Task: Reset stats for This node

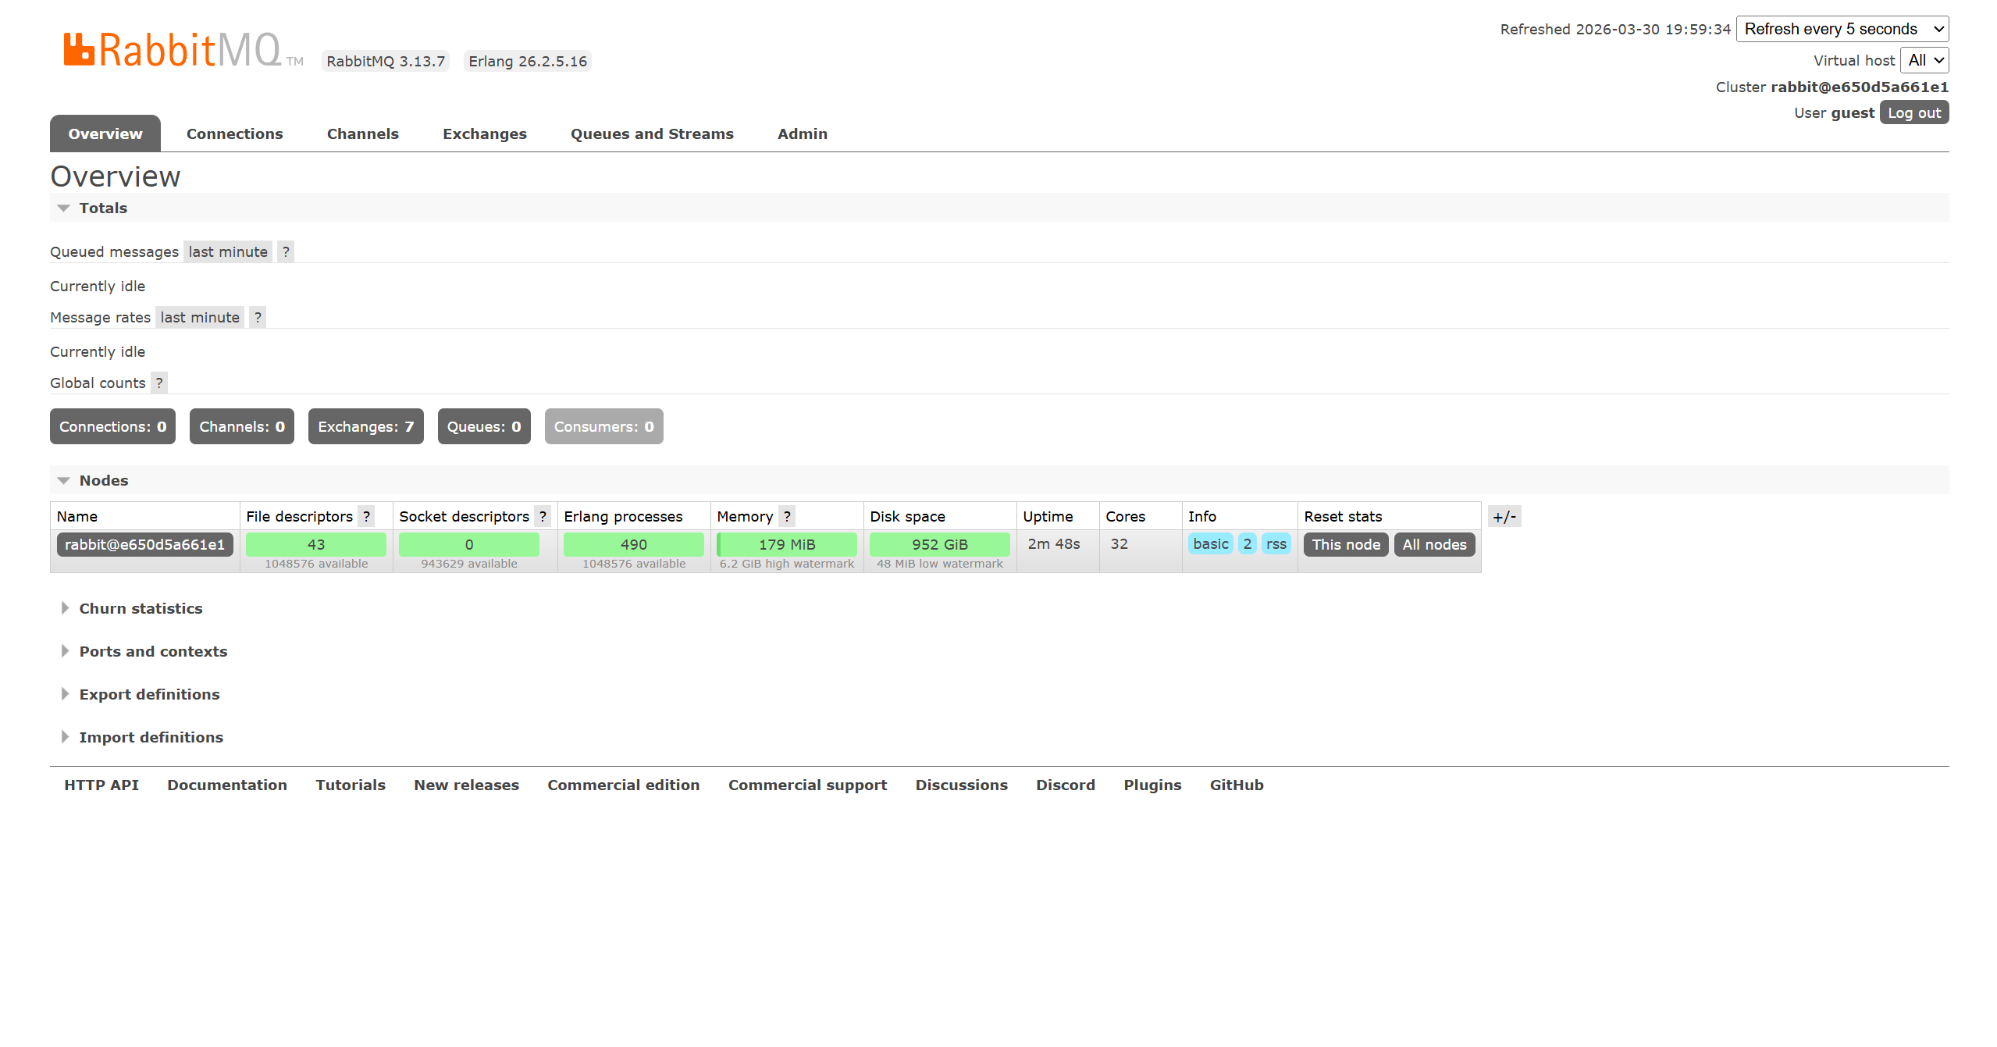Action: point(1346,544)
